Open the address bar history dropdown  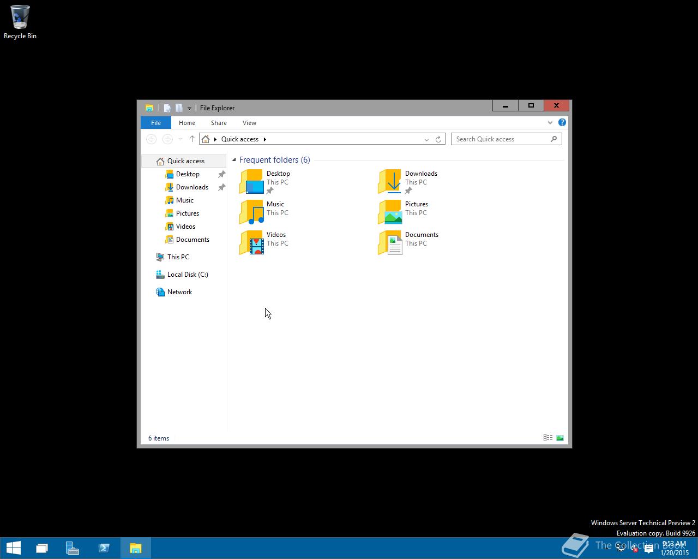[426, 139]
